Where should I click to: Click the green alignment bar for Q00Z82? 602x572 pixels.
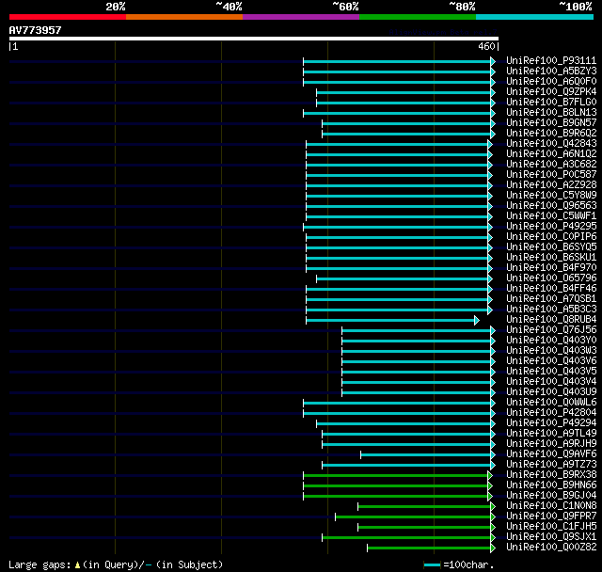point(431,548)
